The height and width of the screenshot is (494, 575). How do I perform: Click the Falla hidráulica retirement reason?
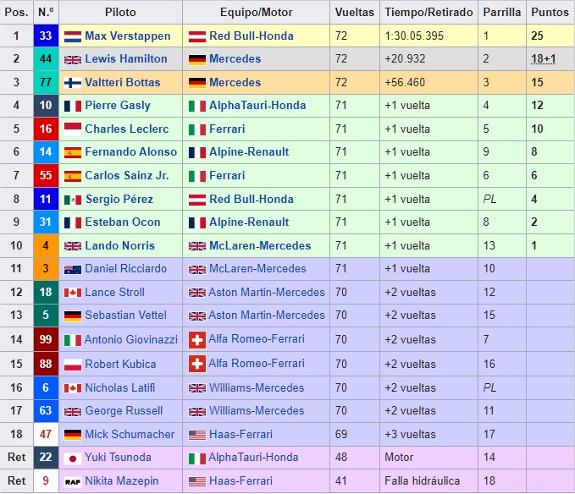422,480
